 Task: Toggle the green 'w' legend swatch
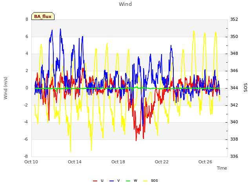pyautogui.click(x=128, y=181)
